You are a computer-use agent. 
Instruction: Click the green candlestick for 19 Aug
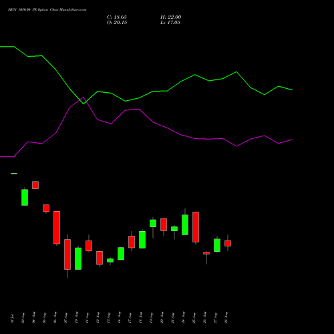[153, 223]
